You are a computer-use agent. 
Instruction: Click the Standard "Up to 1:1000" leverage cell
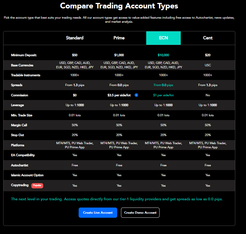click(75, 105)
